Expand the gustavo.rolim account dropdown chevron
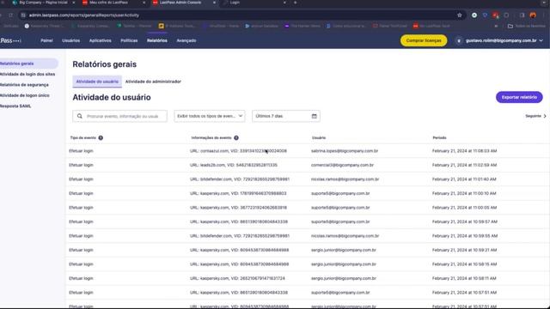This screenshot has height=309, width=550. [x=541, y=40]
